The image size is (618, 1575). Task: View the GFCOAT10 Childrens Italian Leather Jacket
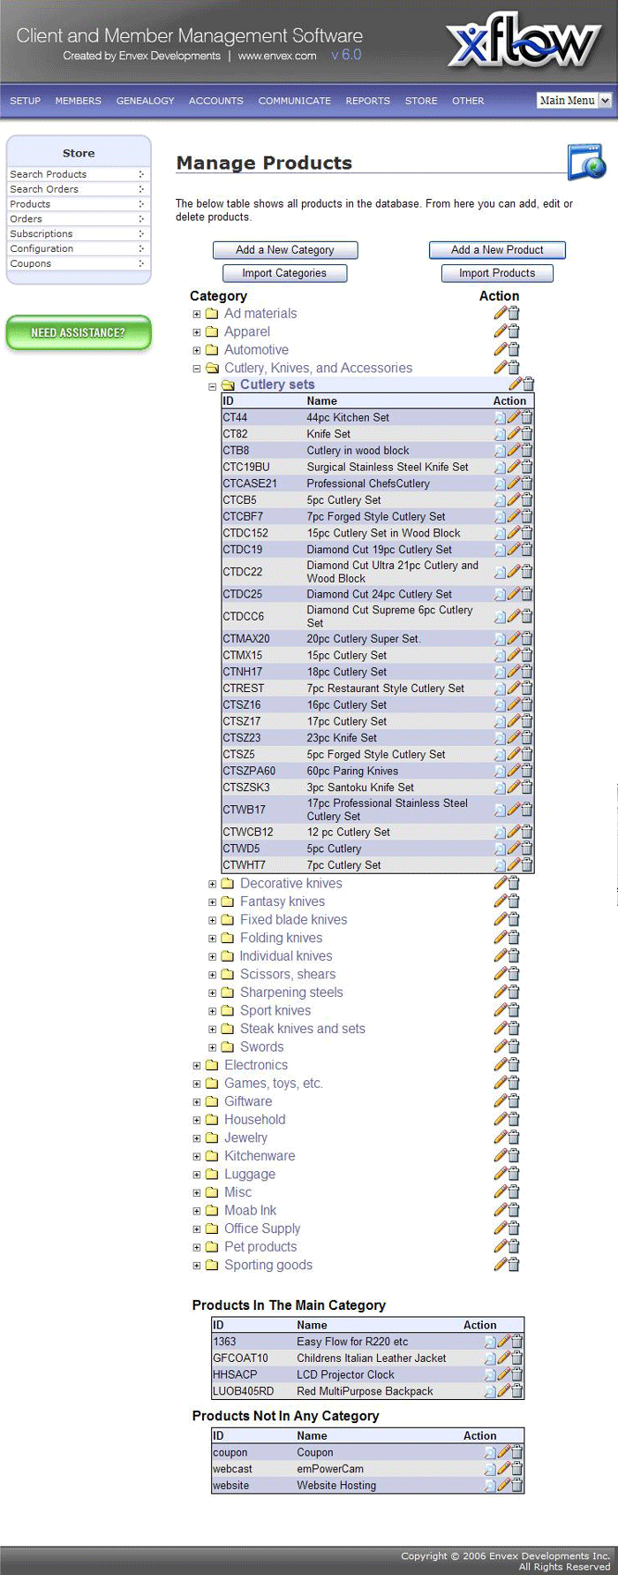coord(490,1358)
